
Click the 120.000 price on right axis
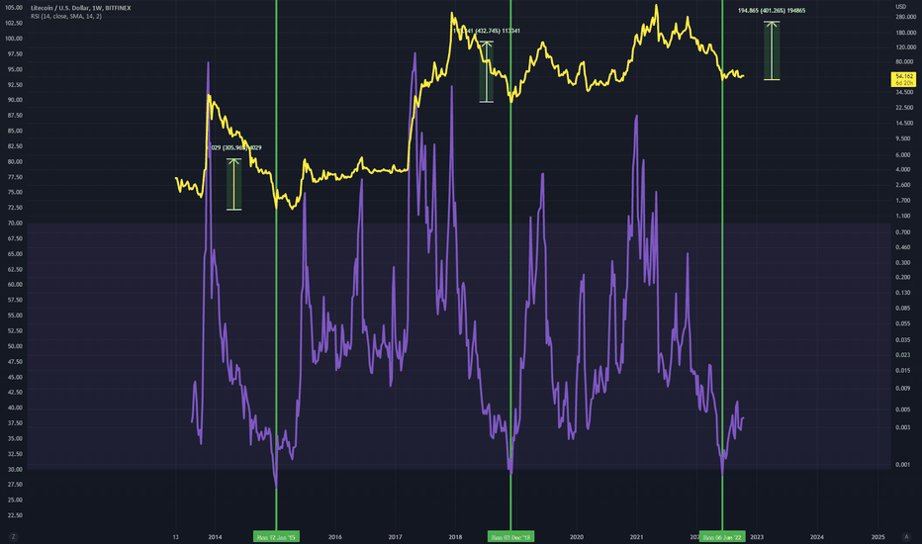click(x=905, y=47)
